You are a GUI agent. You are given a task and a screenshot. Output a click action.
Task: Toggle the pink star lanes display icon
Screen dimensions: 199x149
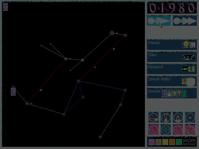pyautogui.click(x=154, y=130)
